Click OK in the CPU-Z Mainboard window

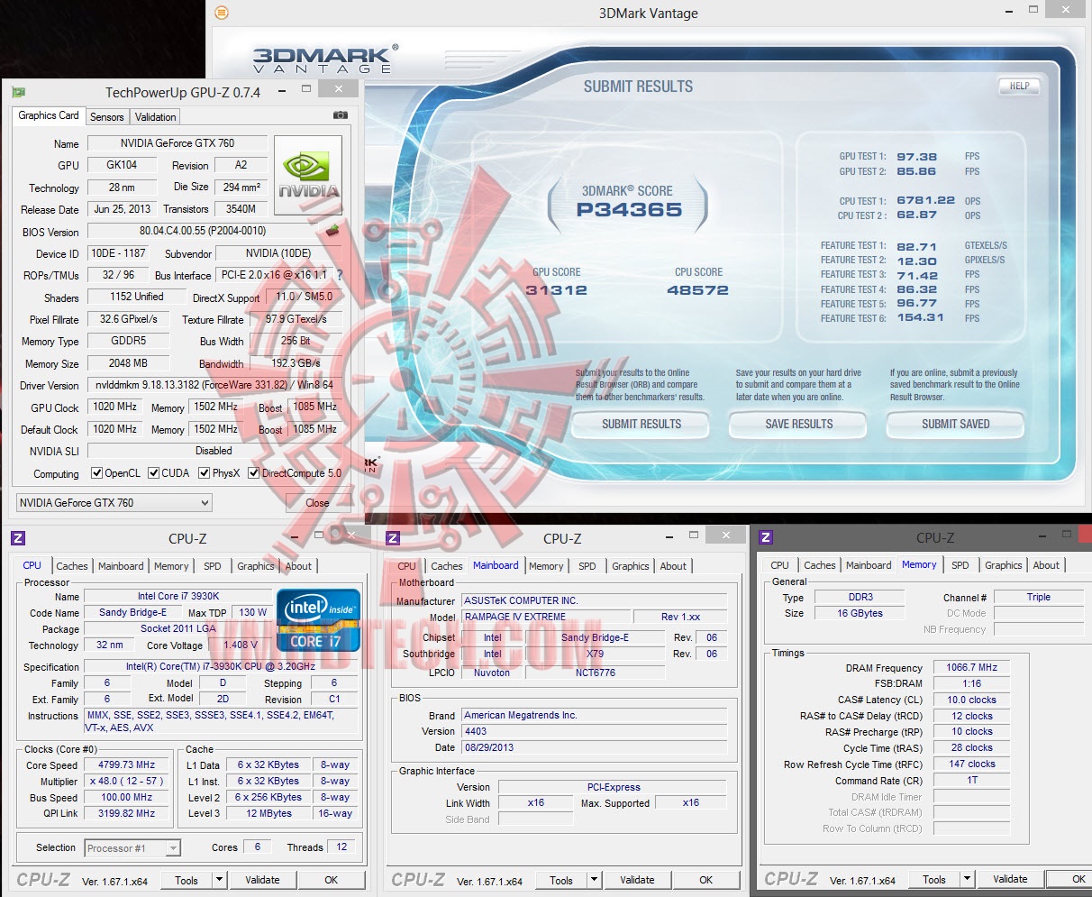[x=705, y=880]
